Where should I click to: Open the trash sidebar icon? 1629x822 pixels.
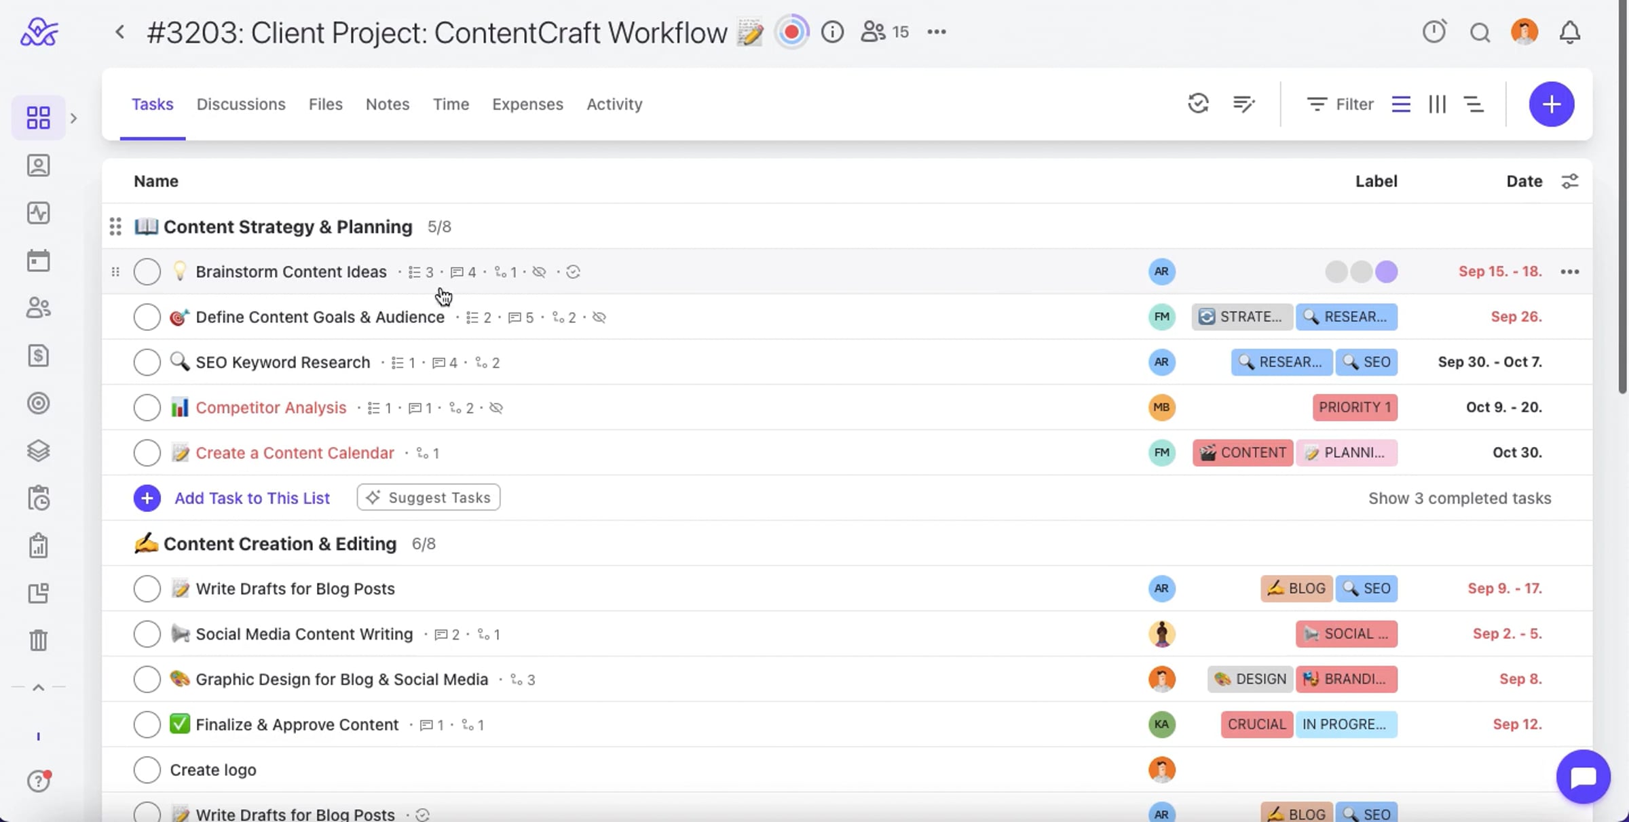[39, 640]
